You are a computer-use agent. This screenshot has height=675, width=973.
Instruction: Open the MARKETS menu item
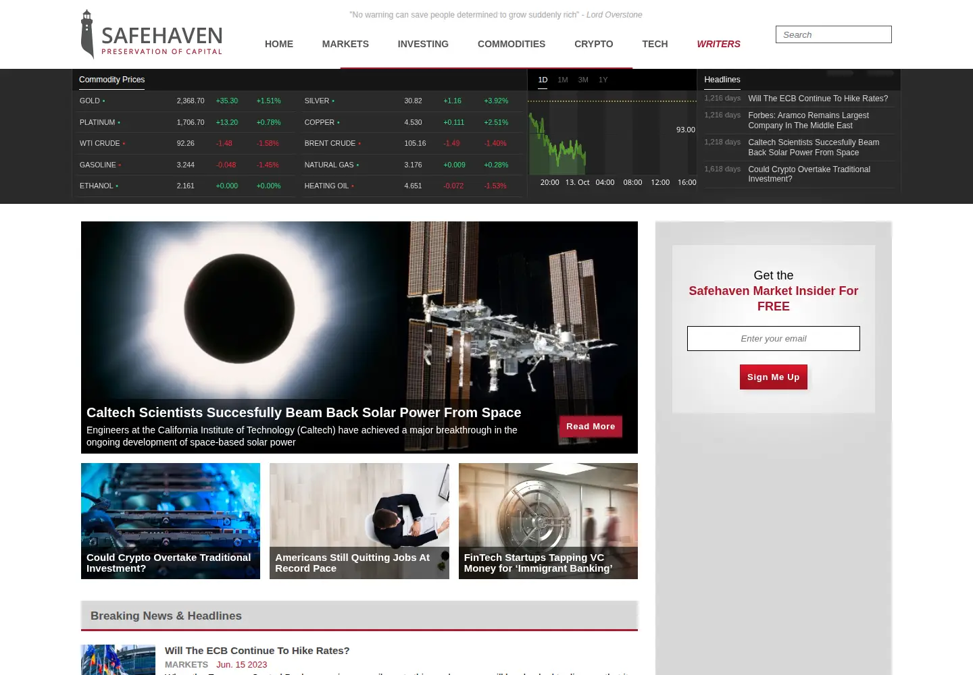(x=345, y=44)
